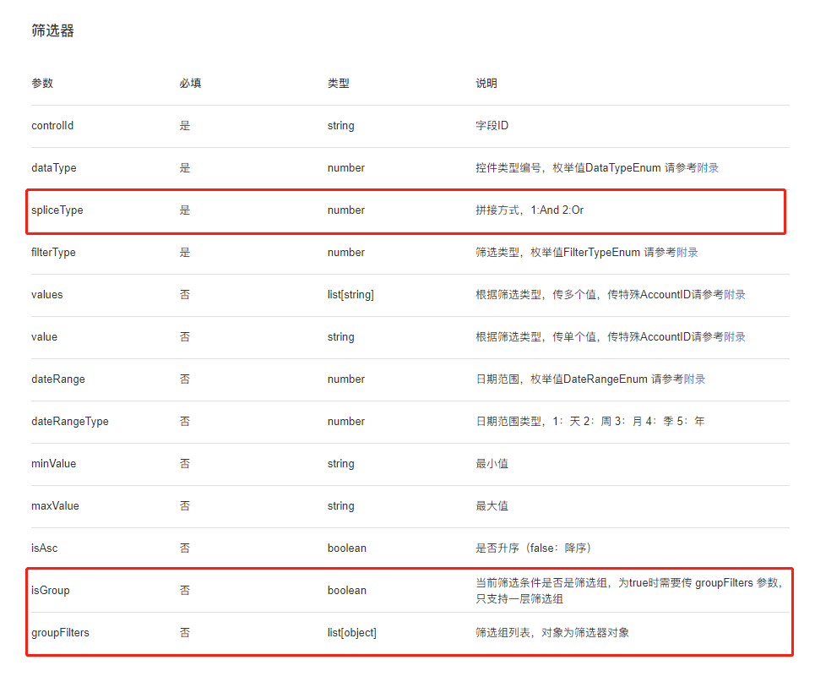Image resolution: width=815 pixels, height=682 pixels.
Task: Click the 必填 column header
Action: click(x=189, y=83)
